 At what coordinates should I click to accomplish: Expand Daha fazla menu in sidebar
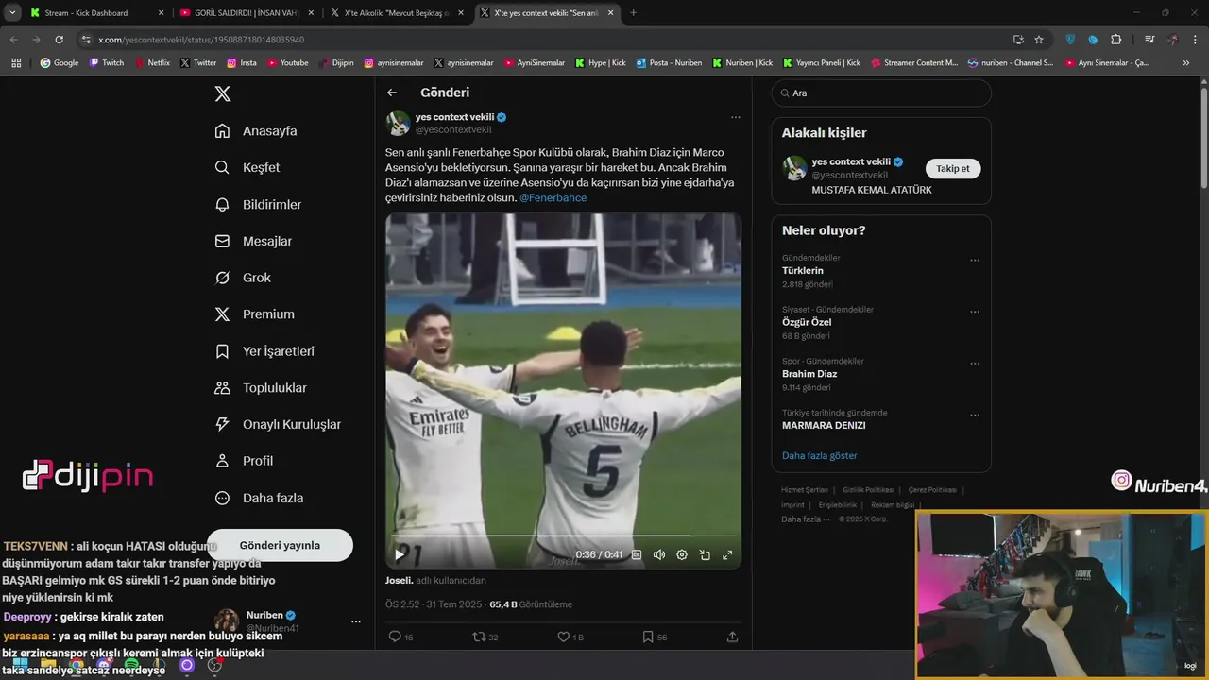pyautogui.click(x=259, y=498)
